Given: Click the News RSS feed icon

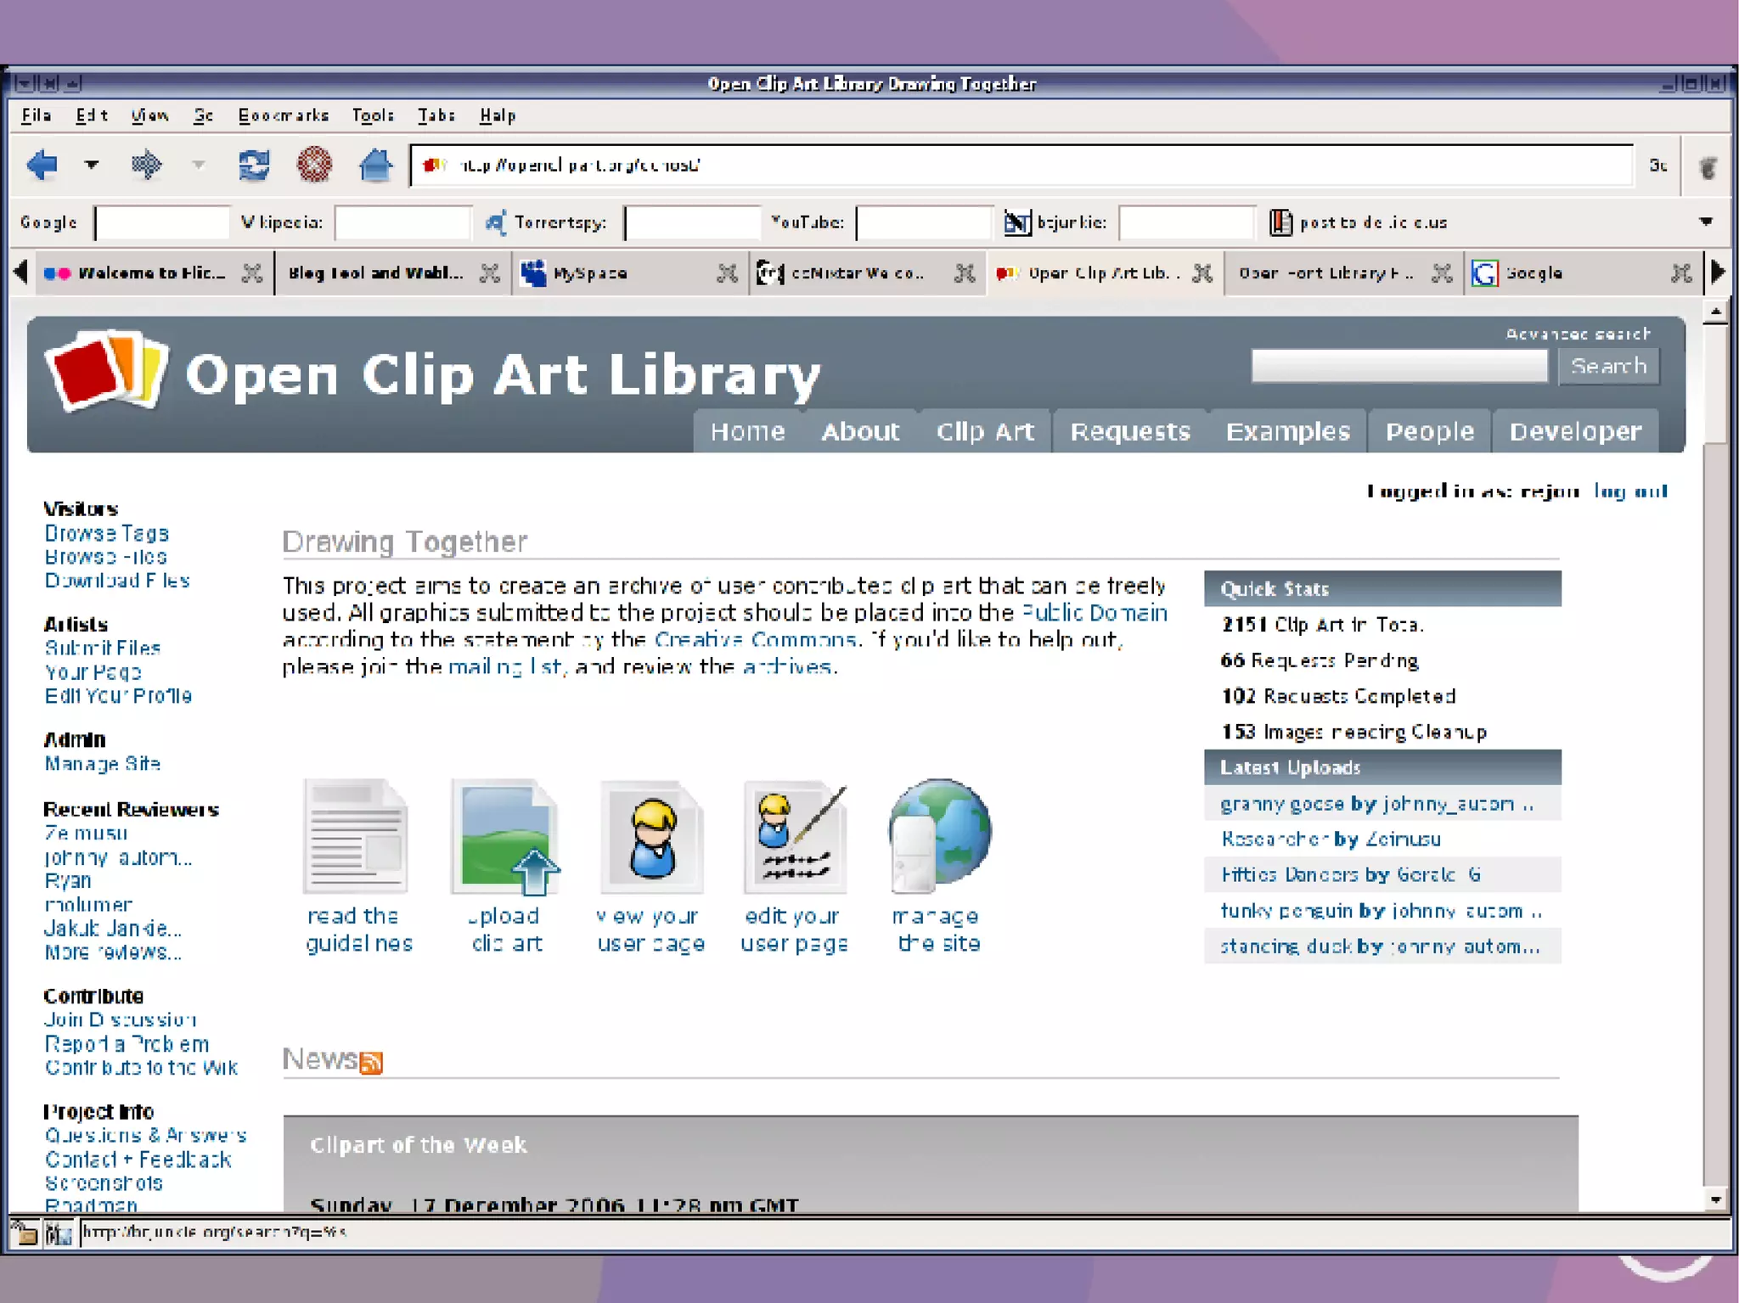Looking at the screenshot, I should click(371, 1062).
